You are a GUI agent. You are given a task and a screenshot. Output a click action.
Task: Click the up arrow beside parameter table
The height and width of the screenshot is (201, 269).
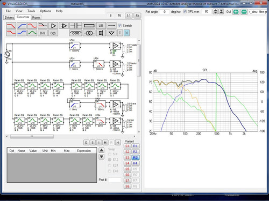coord(102,150)
